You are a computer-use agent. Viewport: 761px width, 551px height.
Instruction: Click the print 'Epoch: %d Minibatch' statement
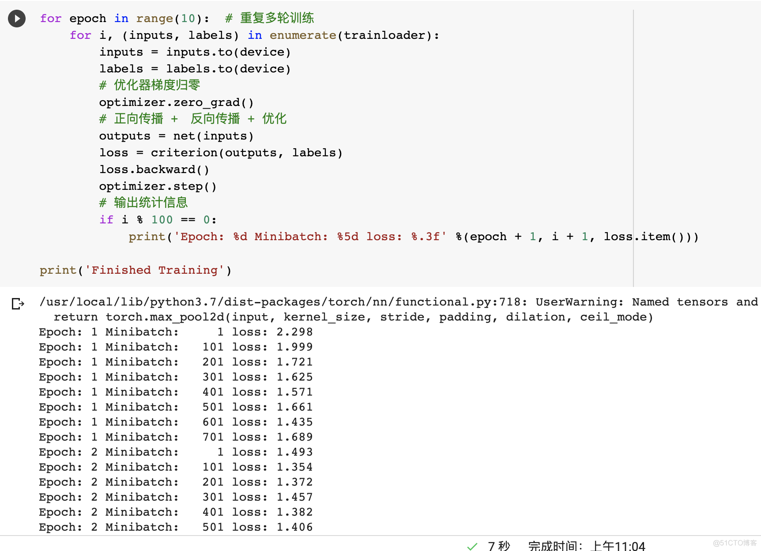click(x=414, y=237)
